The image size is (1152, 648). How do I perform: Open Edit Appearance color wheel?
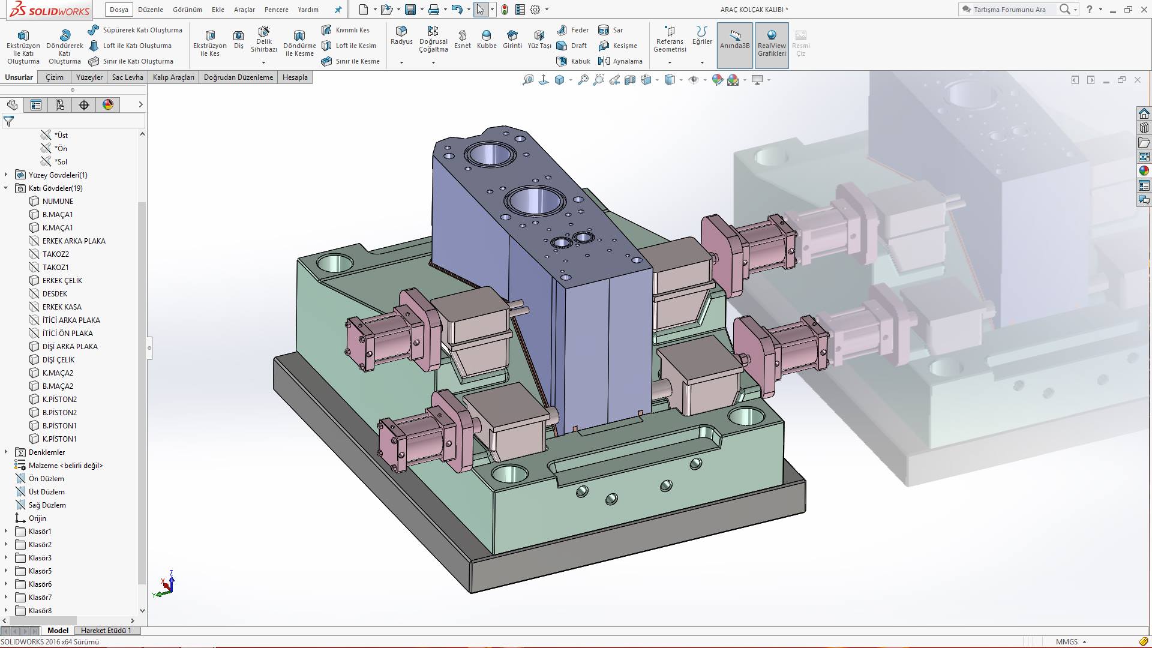click(x=718, y=80)
